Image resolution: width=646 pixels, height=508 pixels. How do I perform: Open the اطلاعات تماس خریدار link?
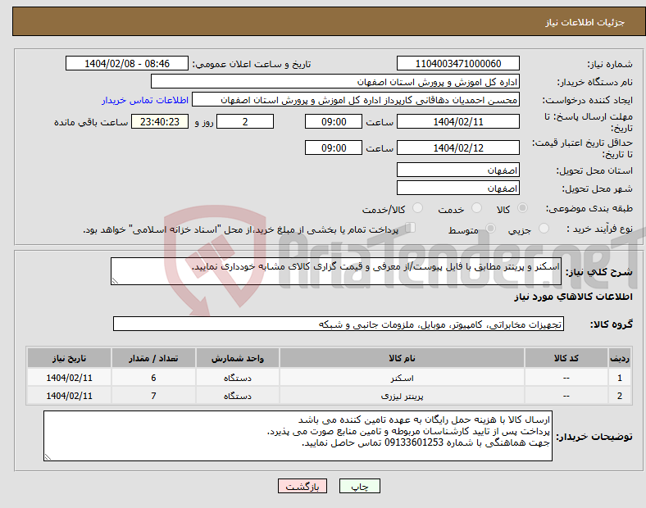point(145,100)
